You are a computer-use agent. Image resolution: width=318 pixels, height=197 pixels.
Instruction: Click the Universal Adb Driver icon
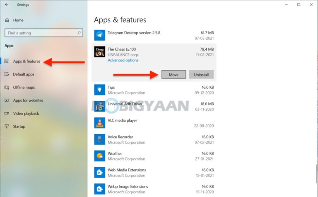point(99,106)
